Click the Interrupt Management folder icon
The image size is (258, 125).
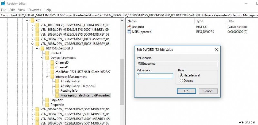coord(52,77)
